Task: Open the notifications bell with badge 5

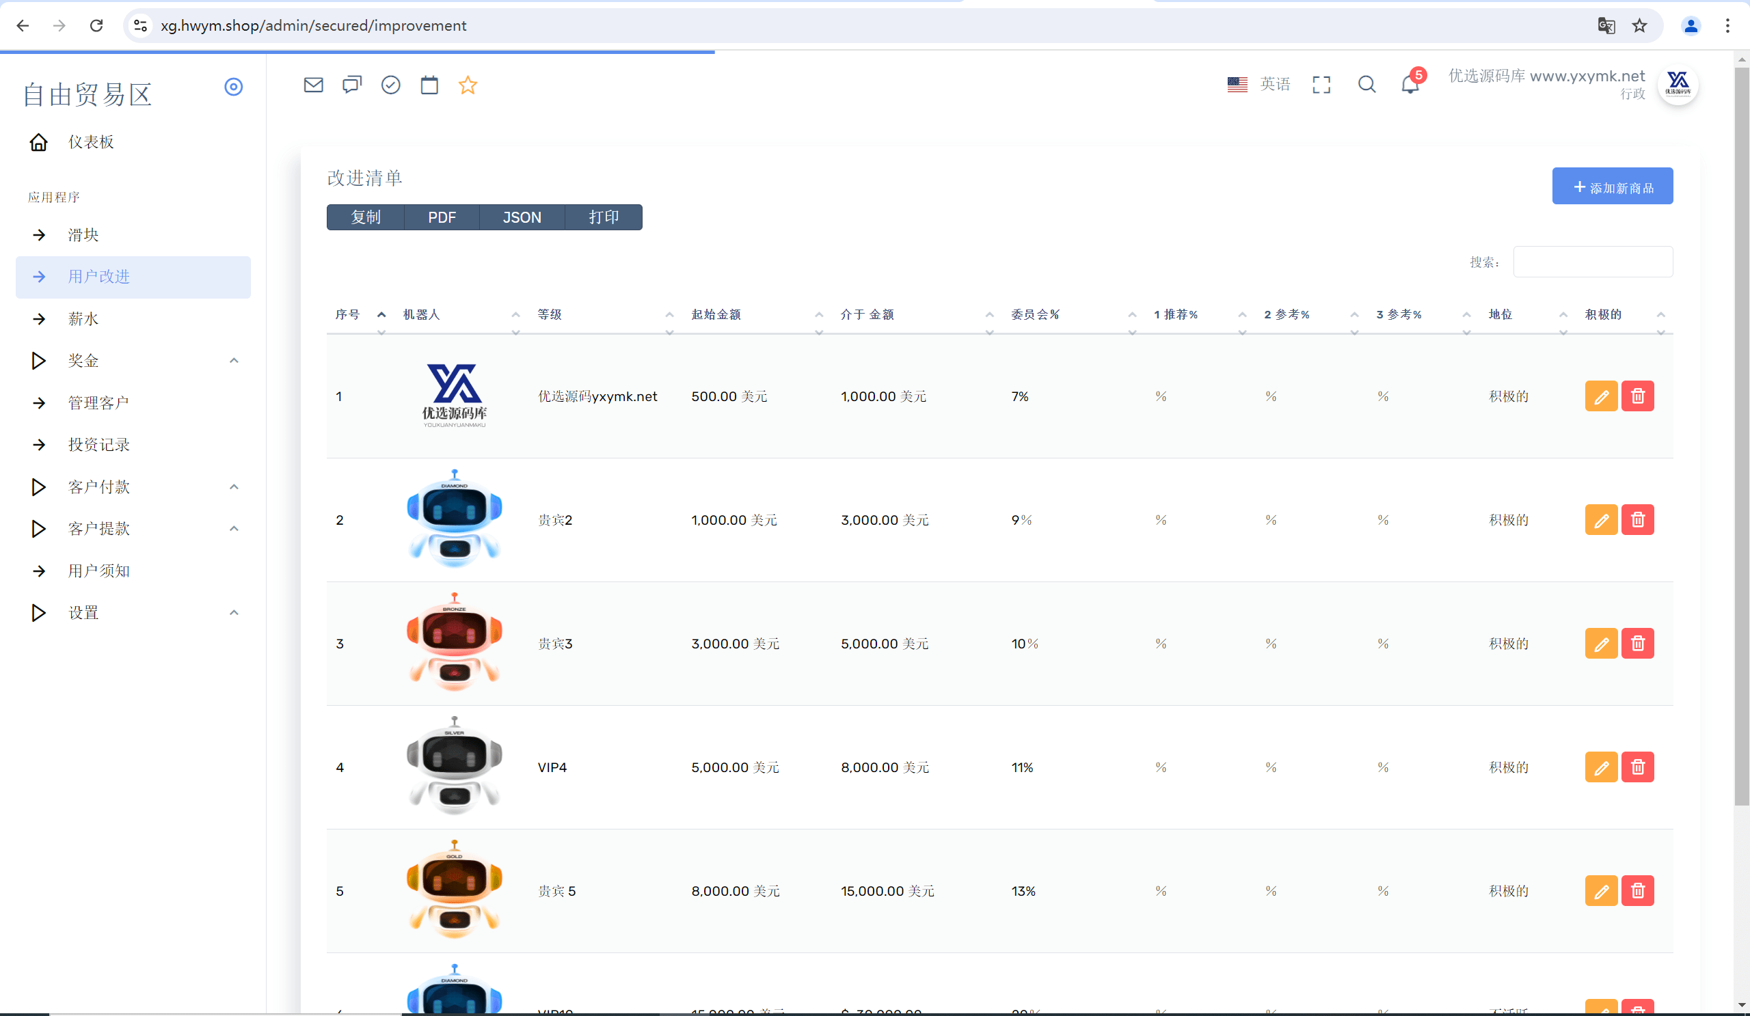Action: pyautogui.click(x=1412, y=83)
